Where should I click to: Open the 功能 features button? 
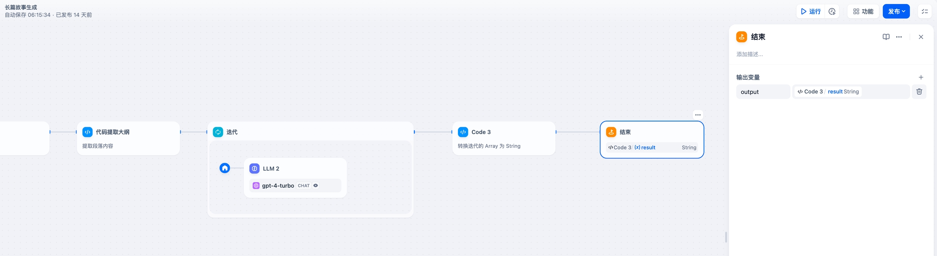[x=863, y=11]
